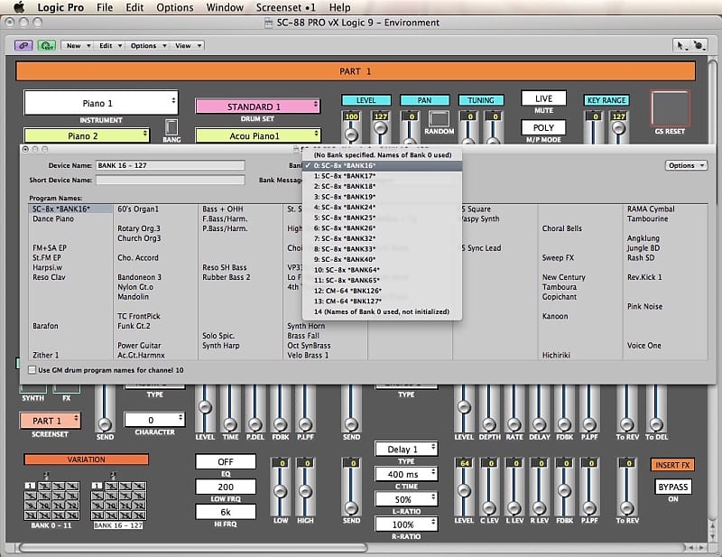This screenshot has height=557, width=722.
Task: Adjust the EQ HIGH slider
Action: click(306, 491)
